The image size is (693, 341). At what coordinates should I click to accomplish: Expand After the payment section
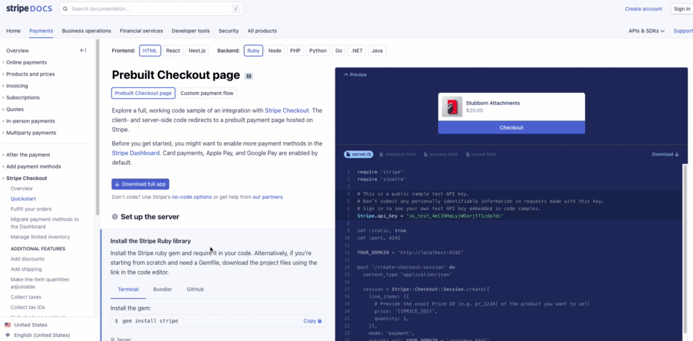click(28, 155)
